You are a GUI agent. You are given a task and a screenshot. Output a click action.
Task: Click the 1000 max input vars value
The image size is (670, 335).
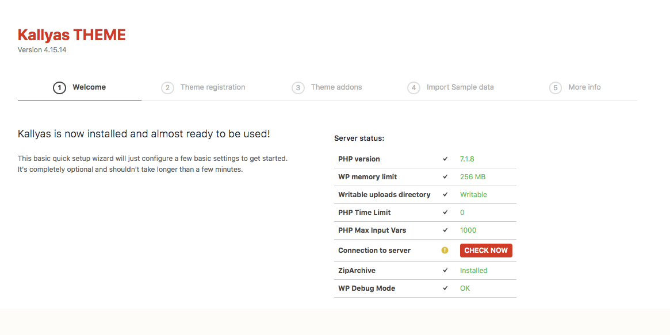coord(468,230)
